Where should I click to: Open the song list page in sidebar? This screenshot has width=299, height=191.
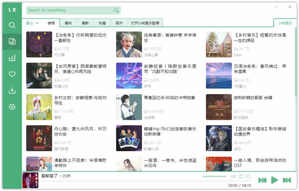pos(12,41)
